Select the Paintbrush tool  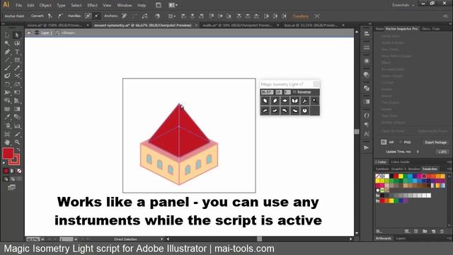[7, 68]
